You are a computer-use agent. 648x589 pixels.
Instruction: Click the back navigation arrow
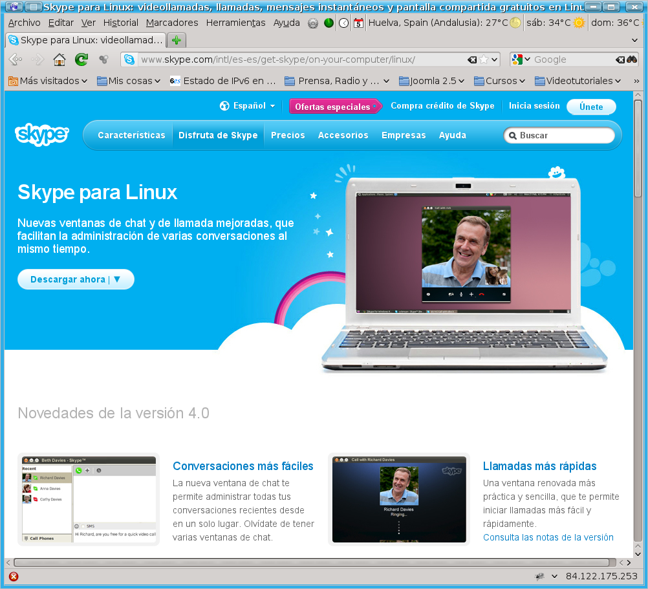tap(16, 60)
